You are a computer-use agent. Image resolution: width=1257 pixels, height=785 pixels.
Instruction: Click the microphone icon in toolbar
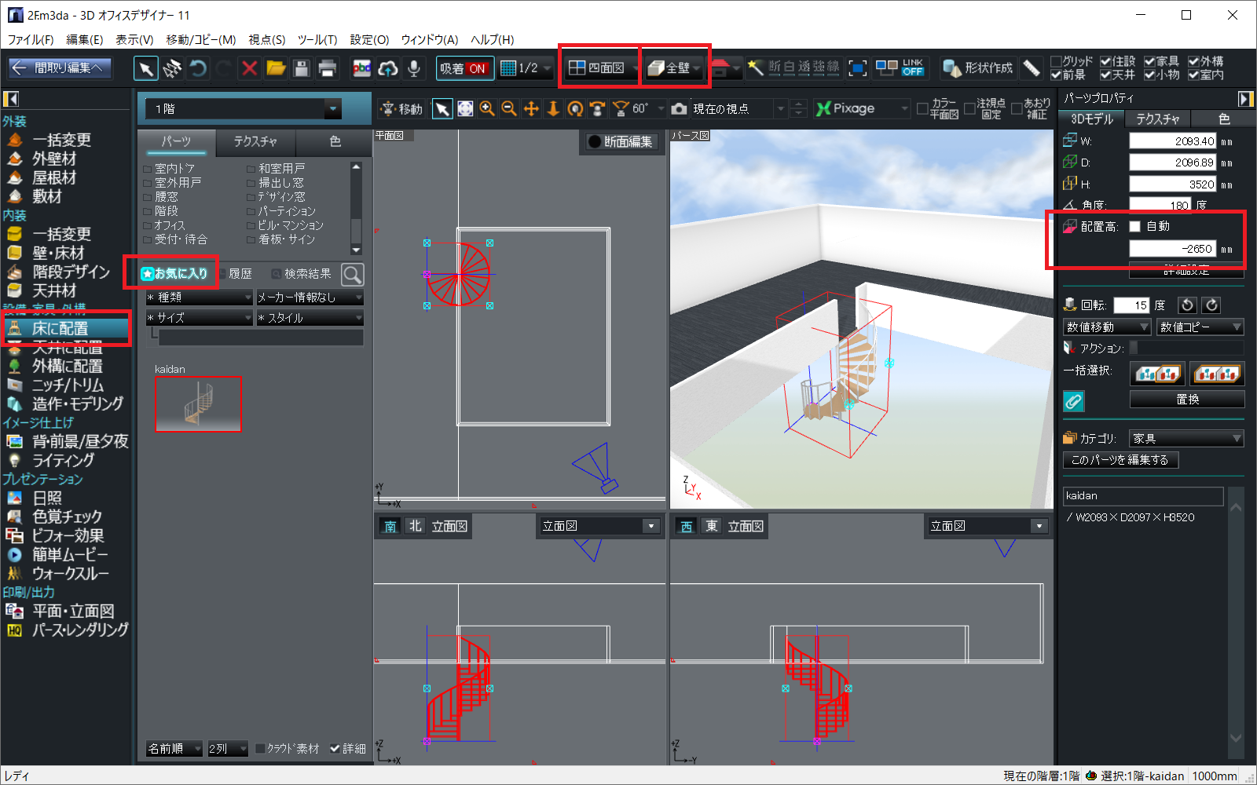(413, 69)
